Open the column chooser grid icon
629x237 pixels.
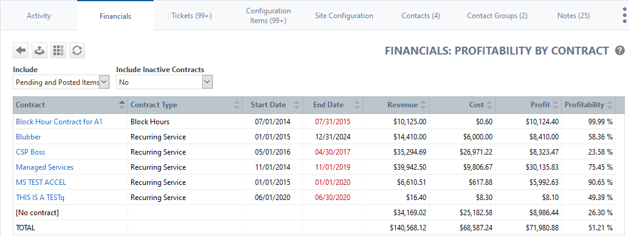(58, 50)
